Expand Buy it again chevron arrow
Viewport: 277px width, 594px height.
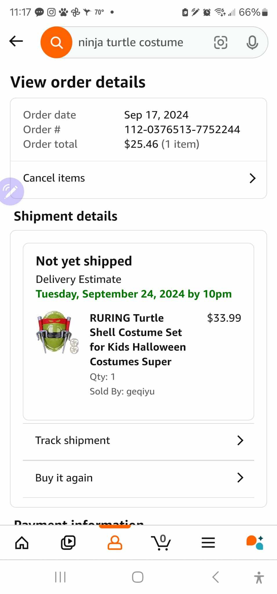[x=240, y=477]
